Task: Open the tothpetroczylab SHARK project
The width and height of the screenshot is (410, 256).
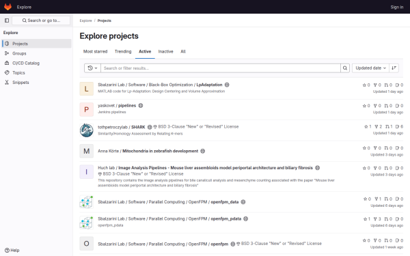Action: pos(122,127)
